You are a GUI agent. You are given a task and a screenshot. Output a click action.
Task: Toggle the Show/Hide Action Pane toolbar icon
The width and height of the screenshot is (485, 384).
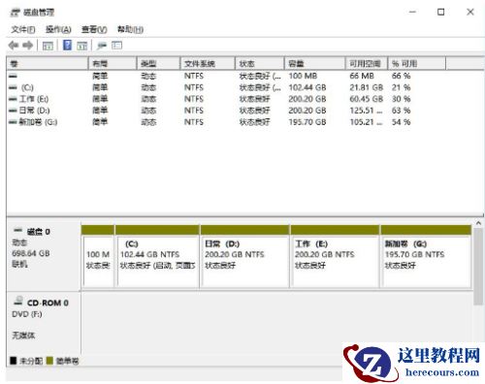coord(82,46)
